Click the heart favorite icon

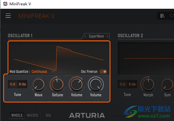tap(172, 16)
